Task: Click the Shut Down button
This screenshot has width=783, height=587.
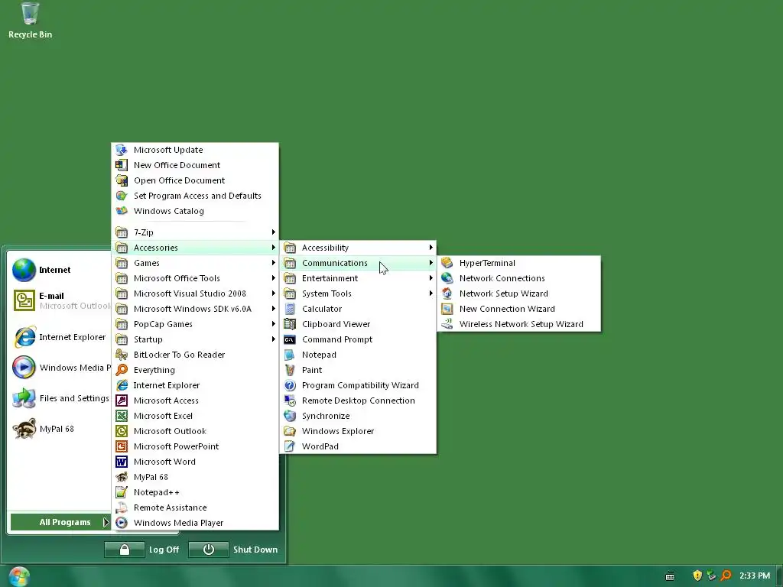Action: (234, 550)
